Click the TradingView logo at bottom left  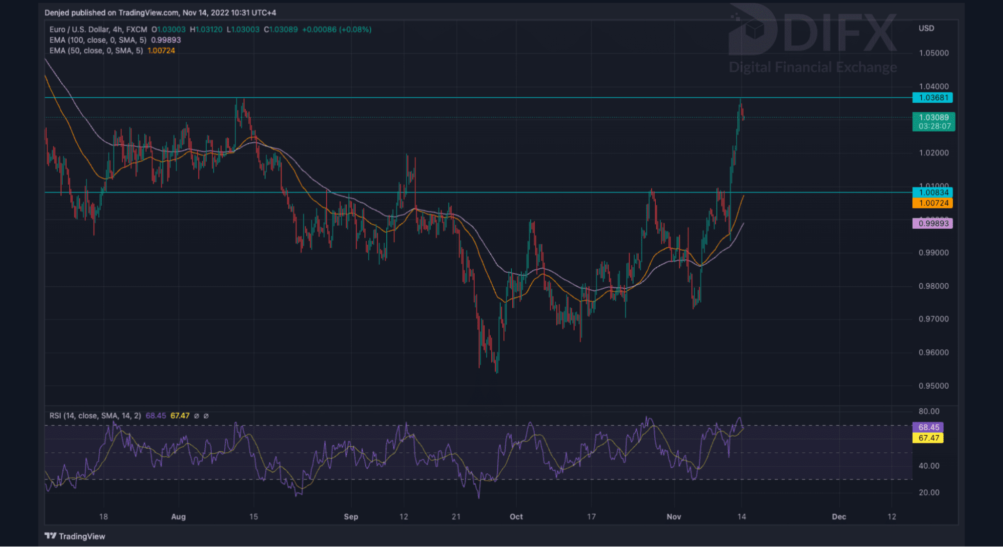point(75,536)
